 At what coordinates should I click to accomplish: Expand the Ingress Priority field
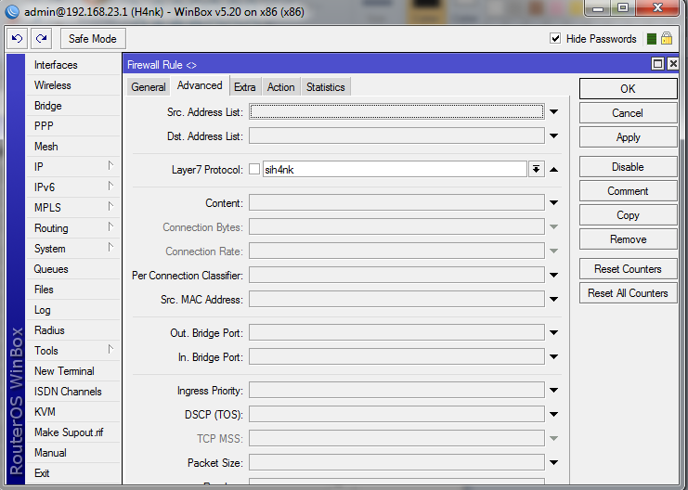pyautogui.click(x=553, y=390)
